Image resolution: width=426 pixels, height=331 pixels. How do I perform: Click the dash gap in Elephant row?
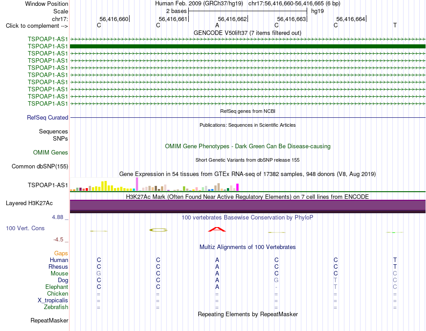276,287
